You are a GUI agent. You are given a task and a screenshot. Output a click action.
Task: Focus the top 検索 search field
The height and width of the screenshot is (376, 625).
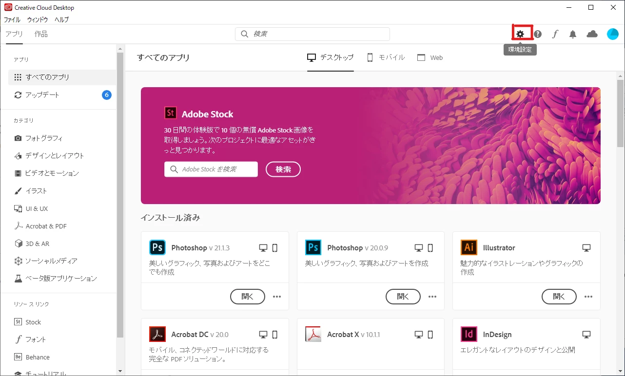point(312,34)
